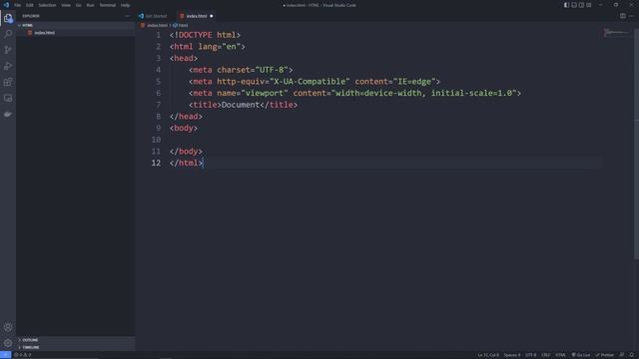Viewport: 639px width, 359px height.
Task: Select index.html file in Explorer tree
Action: [76, 33]
